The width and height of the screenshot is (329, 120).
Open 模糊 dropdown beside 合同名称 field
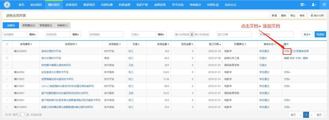(75, 34)
